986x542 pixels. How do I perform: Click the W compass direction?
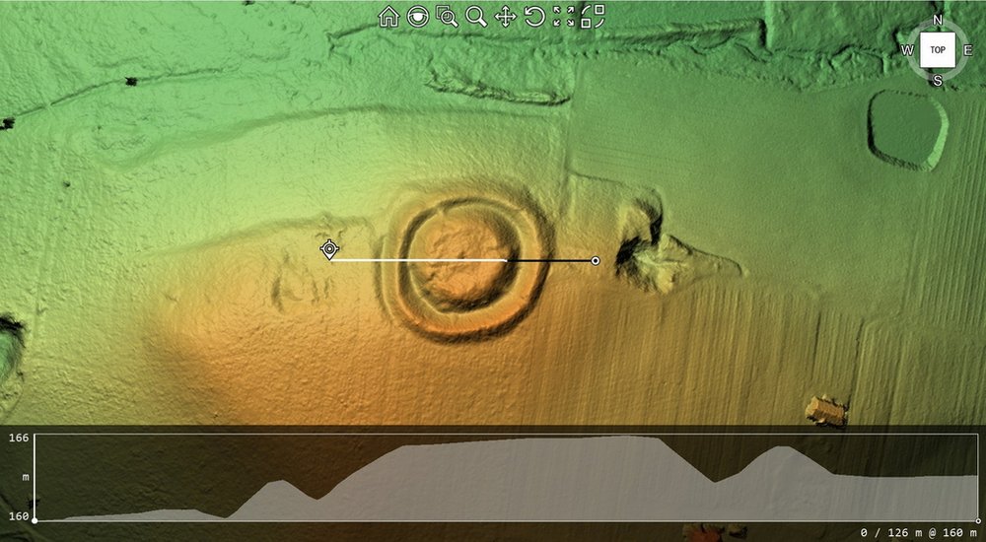click(906, 50)
